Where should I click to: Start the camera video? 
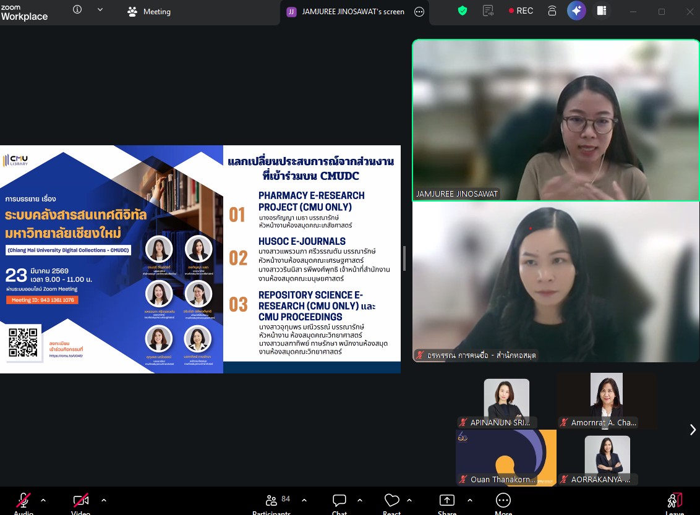(81, 500)
